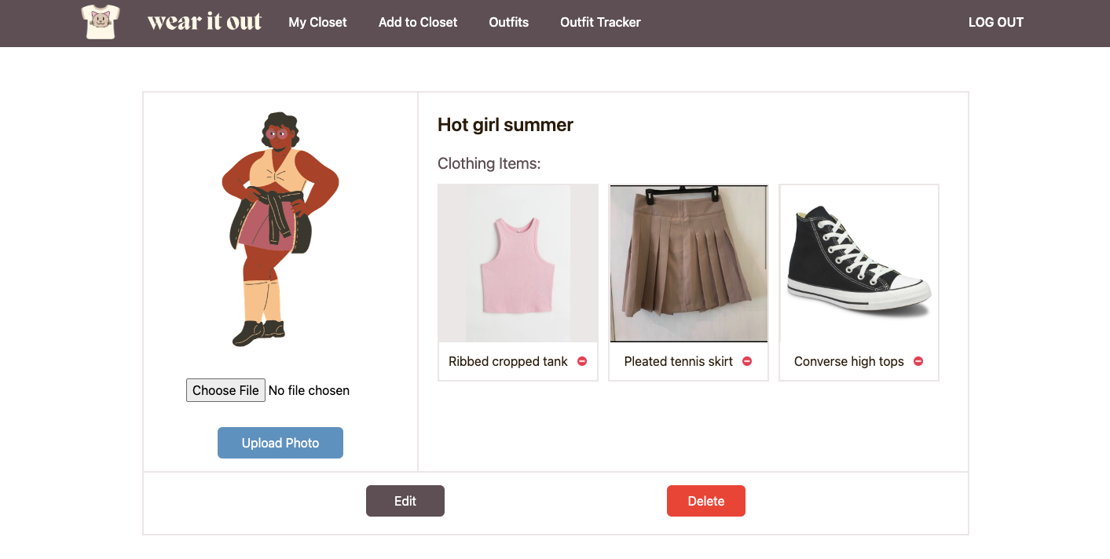
Task: Click the No file chosen text area
Action: click(x=309, y=389)
